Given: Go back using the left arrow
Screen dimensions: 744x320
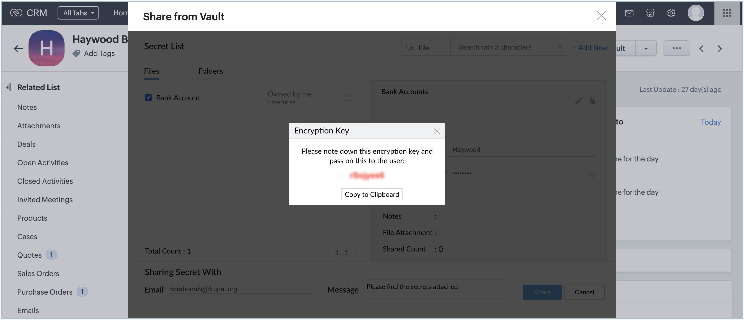Looking at the screenshot, I should tap(19, 49).
